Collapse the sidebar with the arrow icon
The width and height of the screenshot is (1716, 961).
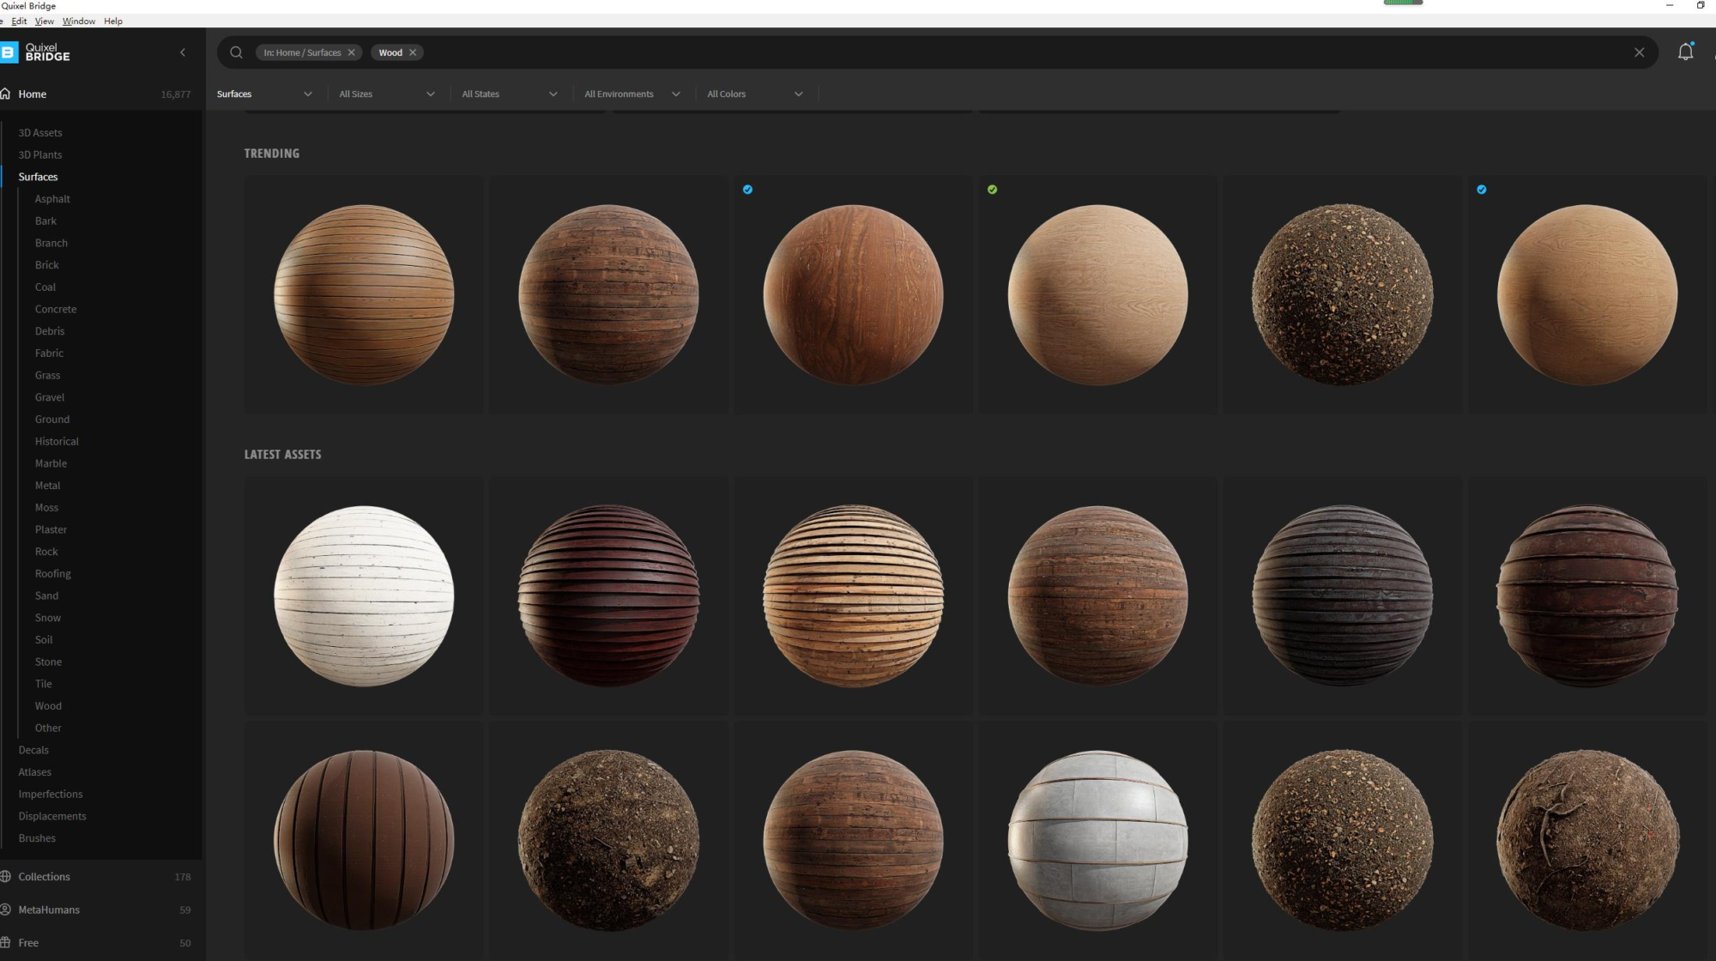(x=183, y=52)
